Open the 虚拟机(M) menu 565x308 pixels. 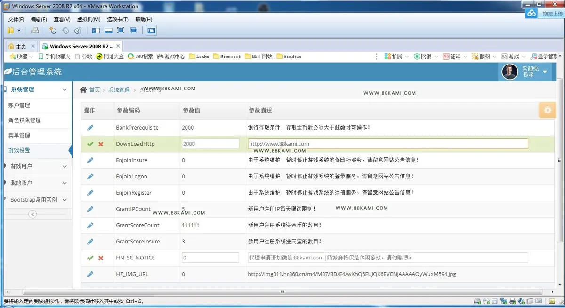point(89,19)
